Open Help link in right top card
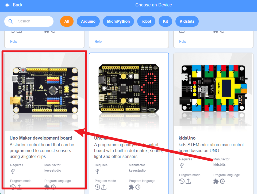The image size is (257, 194). point(183,42)
